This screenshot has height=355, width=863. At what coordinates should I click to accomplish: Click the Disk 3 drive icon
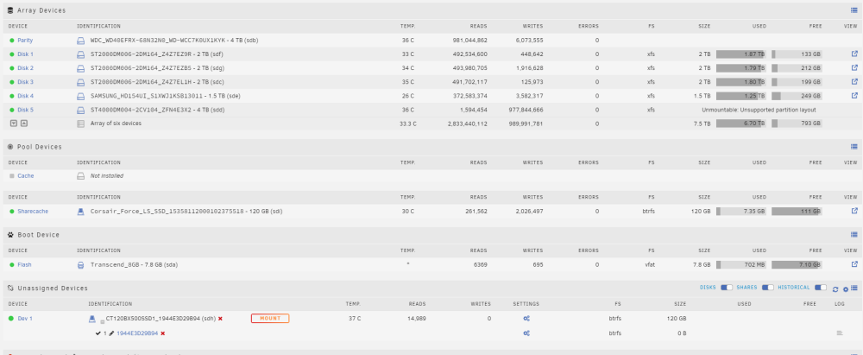coord(80,82)
